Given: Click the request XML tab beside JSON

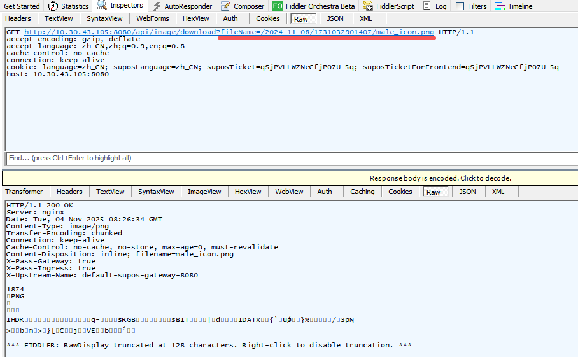Looking at the screenshot, I should point(366,18).
